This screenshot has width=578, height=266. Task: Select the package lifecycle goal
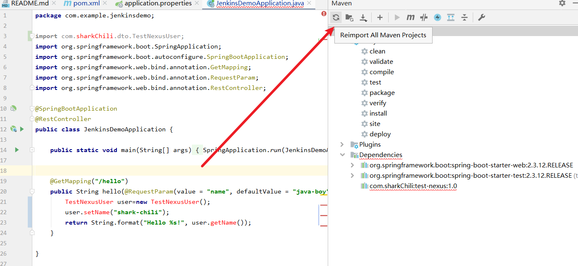(x=382, y=93)
